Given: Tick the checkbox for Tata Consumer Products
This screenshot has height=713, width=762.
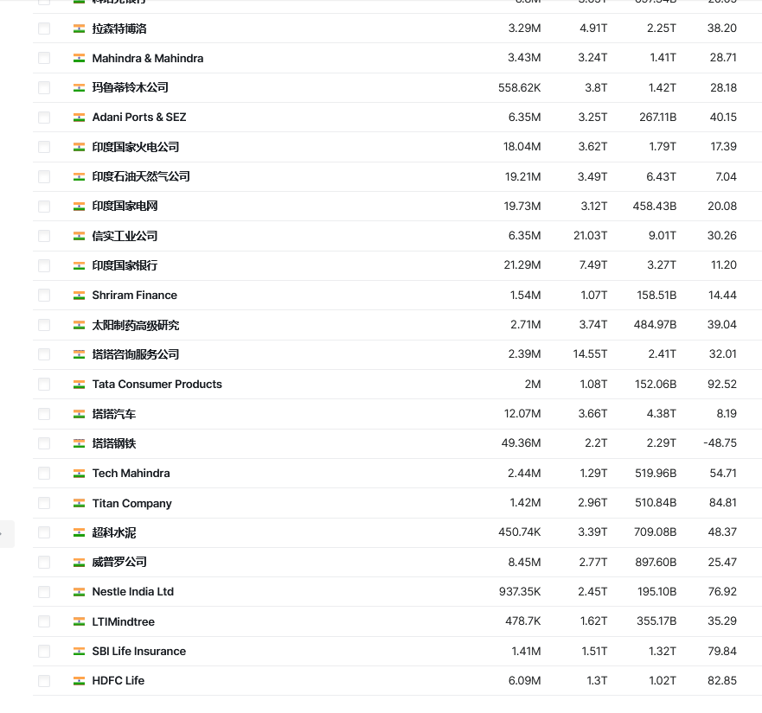Looking at the screenshot, I should click(44, 385).
